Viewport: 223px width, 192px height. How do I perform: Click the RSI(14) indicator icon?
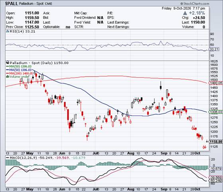click(x=8, y=31)
